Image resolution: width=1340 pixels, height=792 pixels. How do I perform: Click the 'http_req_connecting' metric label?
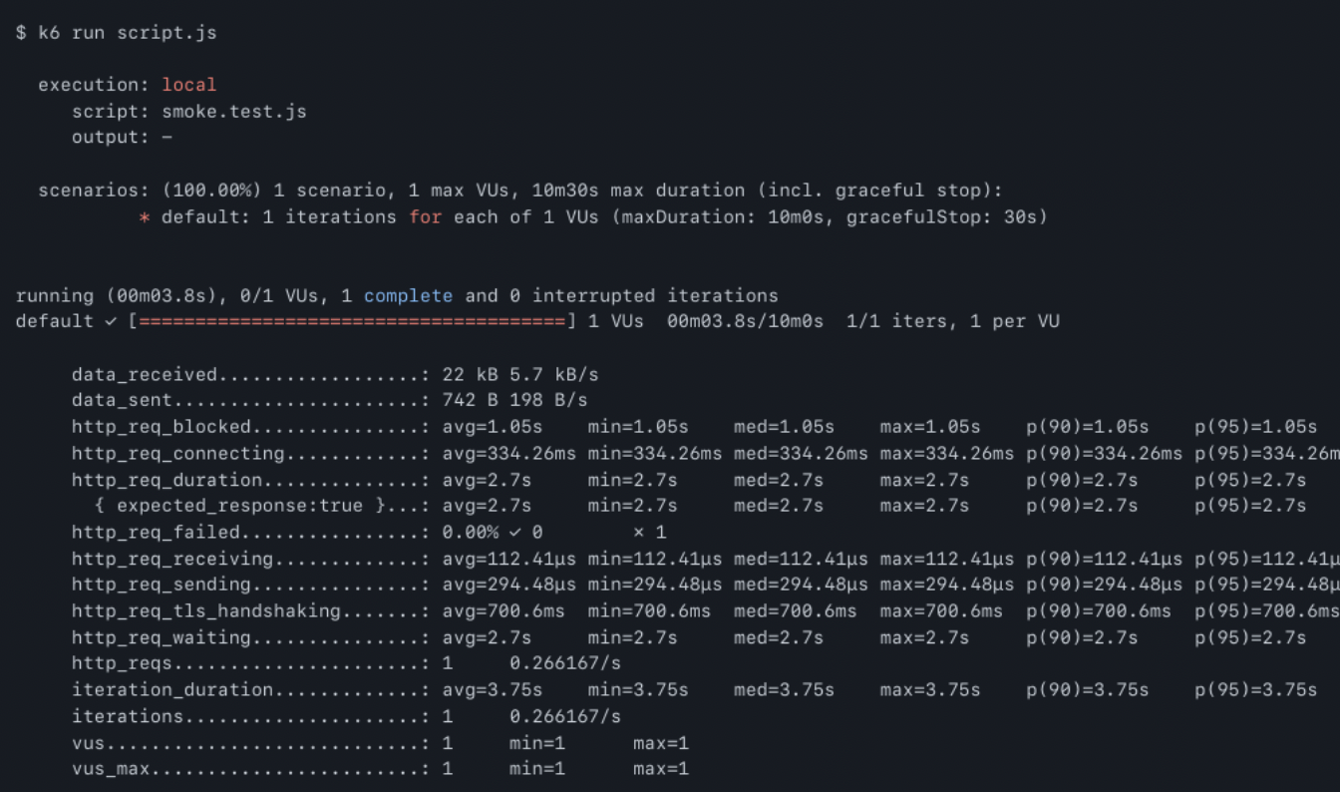click(177, 454)
